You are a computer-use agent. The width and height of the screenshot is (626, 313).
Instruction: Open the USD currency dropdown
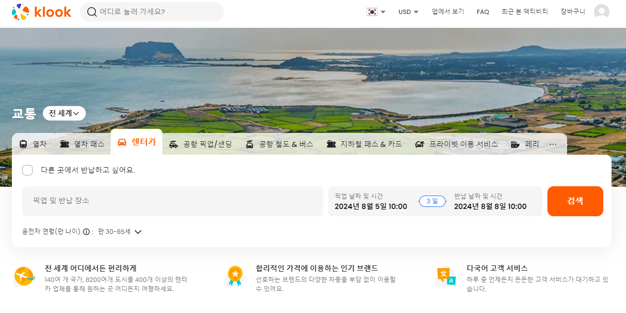(408, 12)
